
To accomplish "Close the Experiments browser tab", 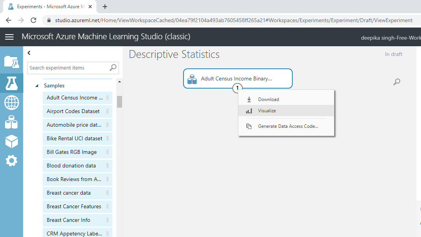I will pyautogui.click(x=90, y=7).
